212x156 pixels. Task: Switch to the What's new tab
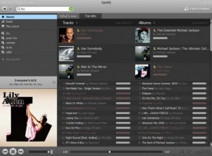click(68, 16)
